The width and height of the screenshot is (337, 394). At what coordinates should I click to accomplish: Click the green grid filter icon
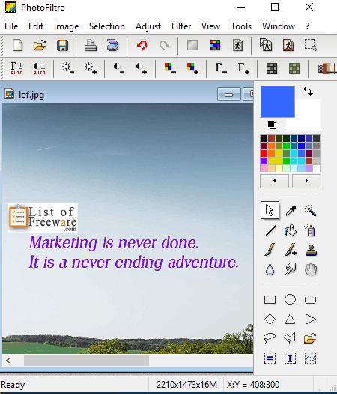[294, 68]
